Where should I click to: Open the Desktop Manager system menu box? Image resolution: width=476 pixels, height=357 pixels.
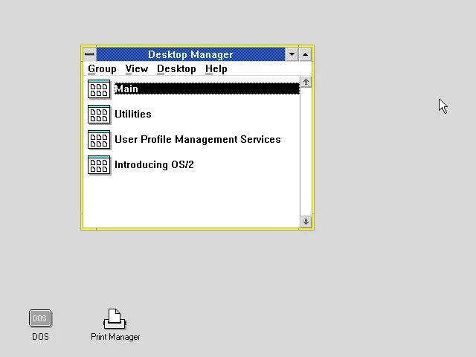[x=89, y=54]
